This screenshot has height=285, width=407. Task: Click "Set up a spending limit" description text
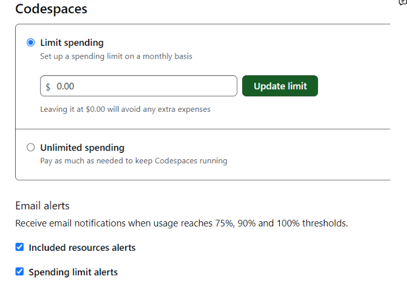click(x=116, y=57)
